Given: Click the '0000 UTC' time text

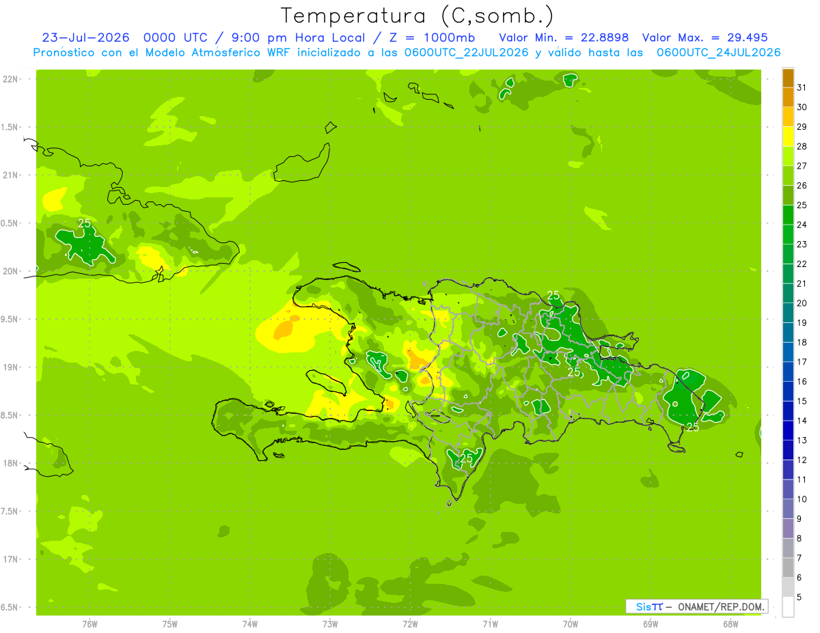Looking at the screenshot, I should 176,38.
